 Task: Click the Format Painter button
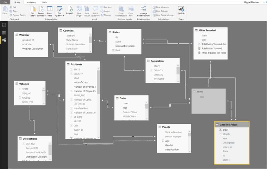(x=16, y=15)
